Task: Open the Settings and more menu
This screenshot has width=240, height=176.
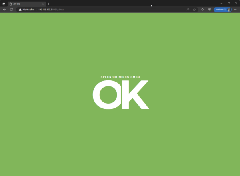Action: coord(236,10)
